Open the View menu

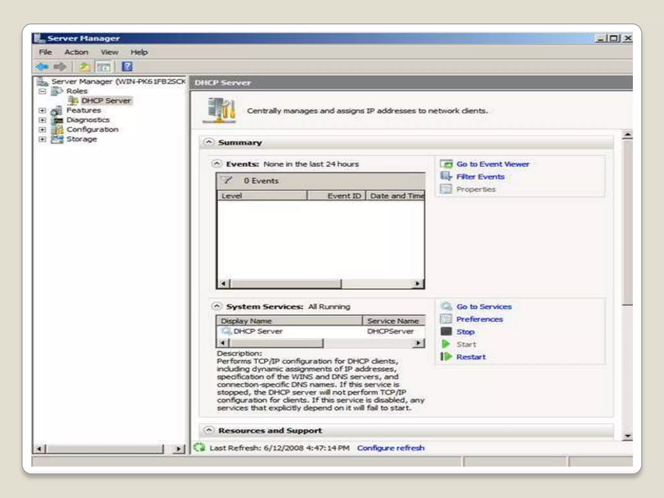point(109,52)
